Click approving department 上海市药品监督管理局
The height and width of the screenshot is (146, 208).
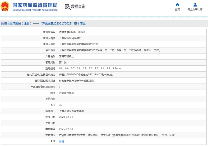coord(71,111)
